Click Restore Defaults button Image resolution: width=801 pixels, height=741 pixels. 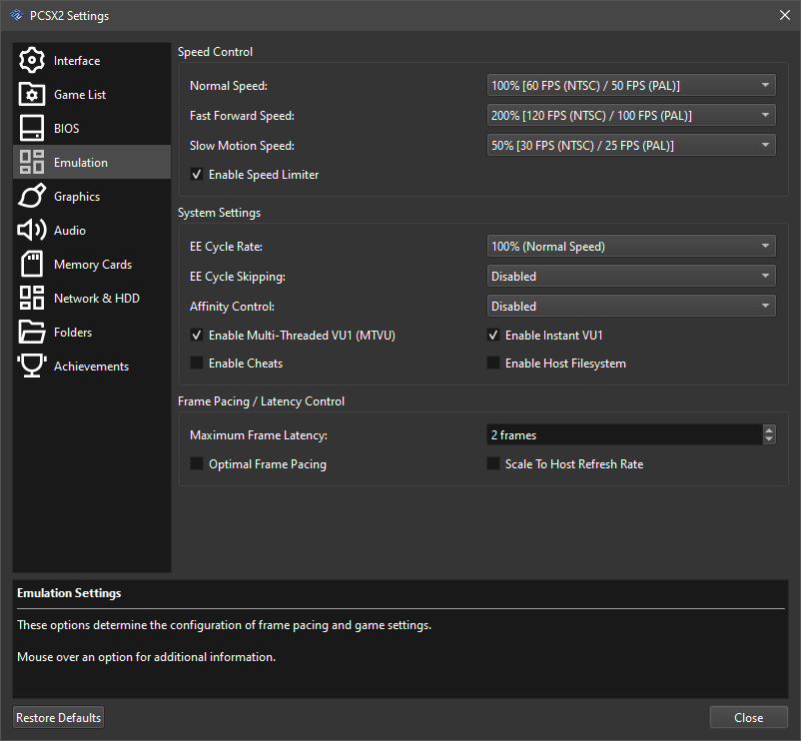pyautogui.click(x=58, y=717)
